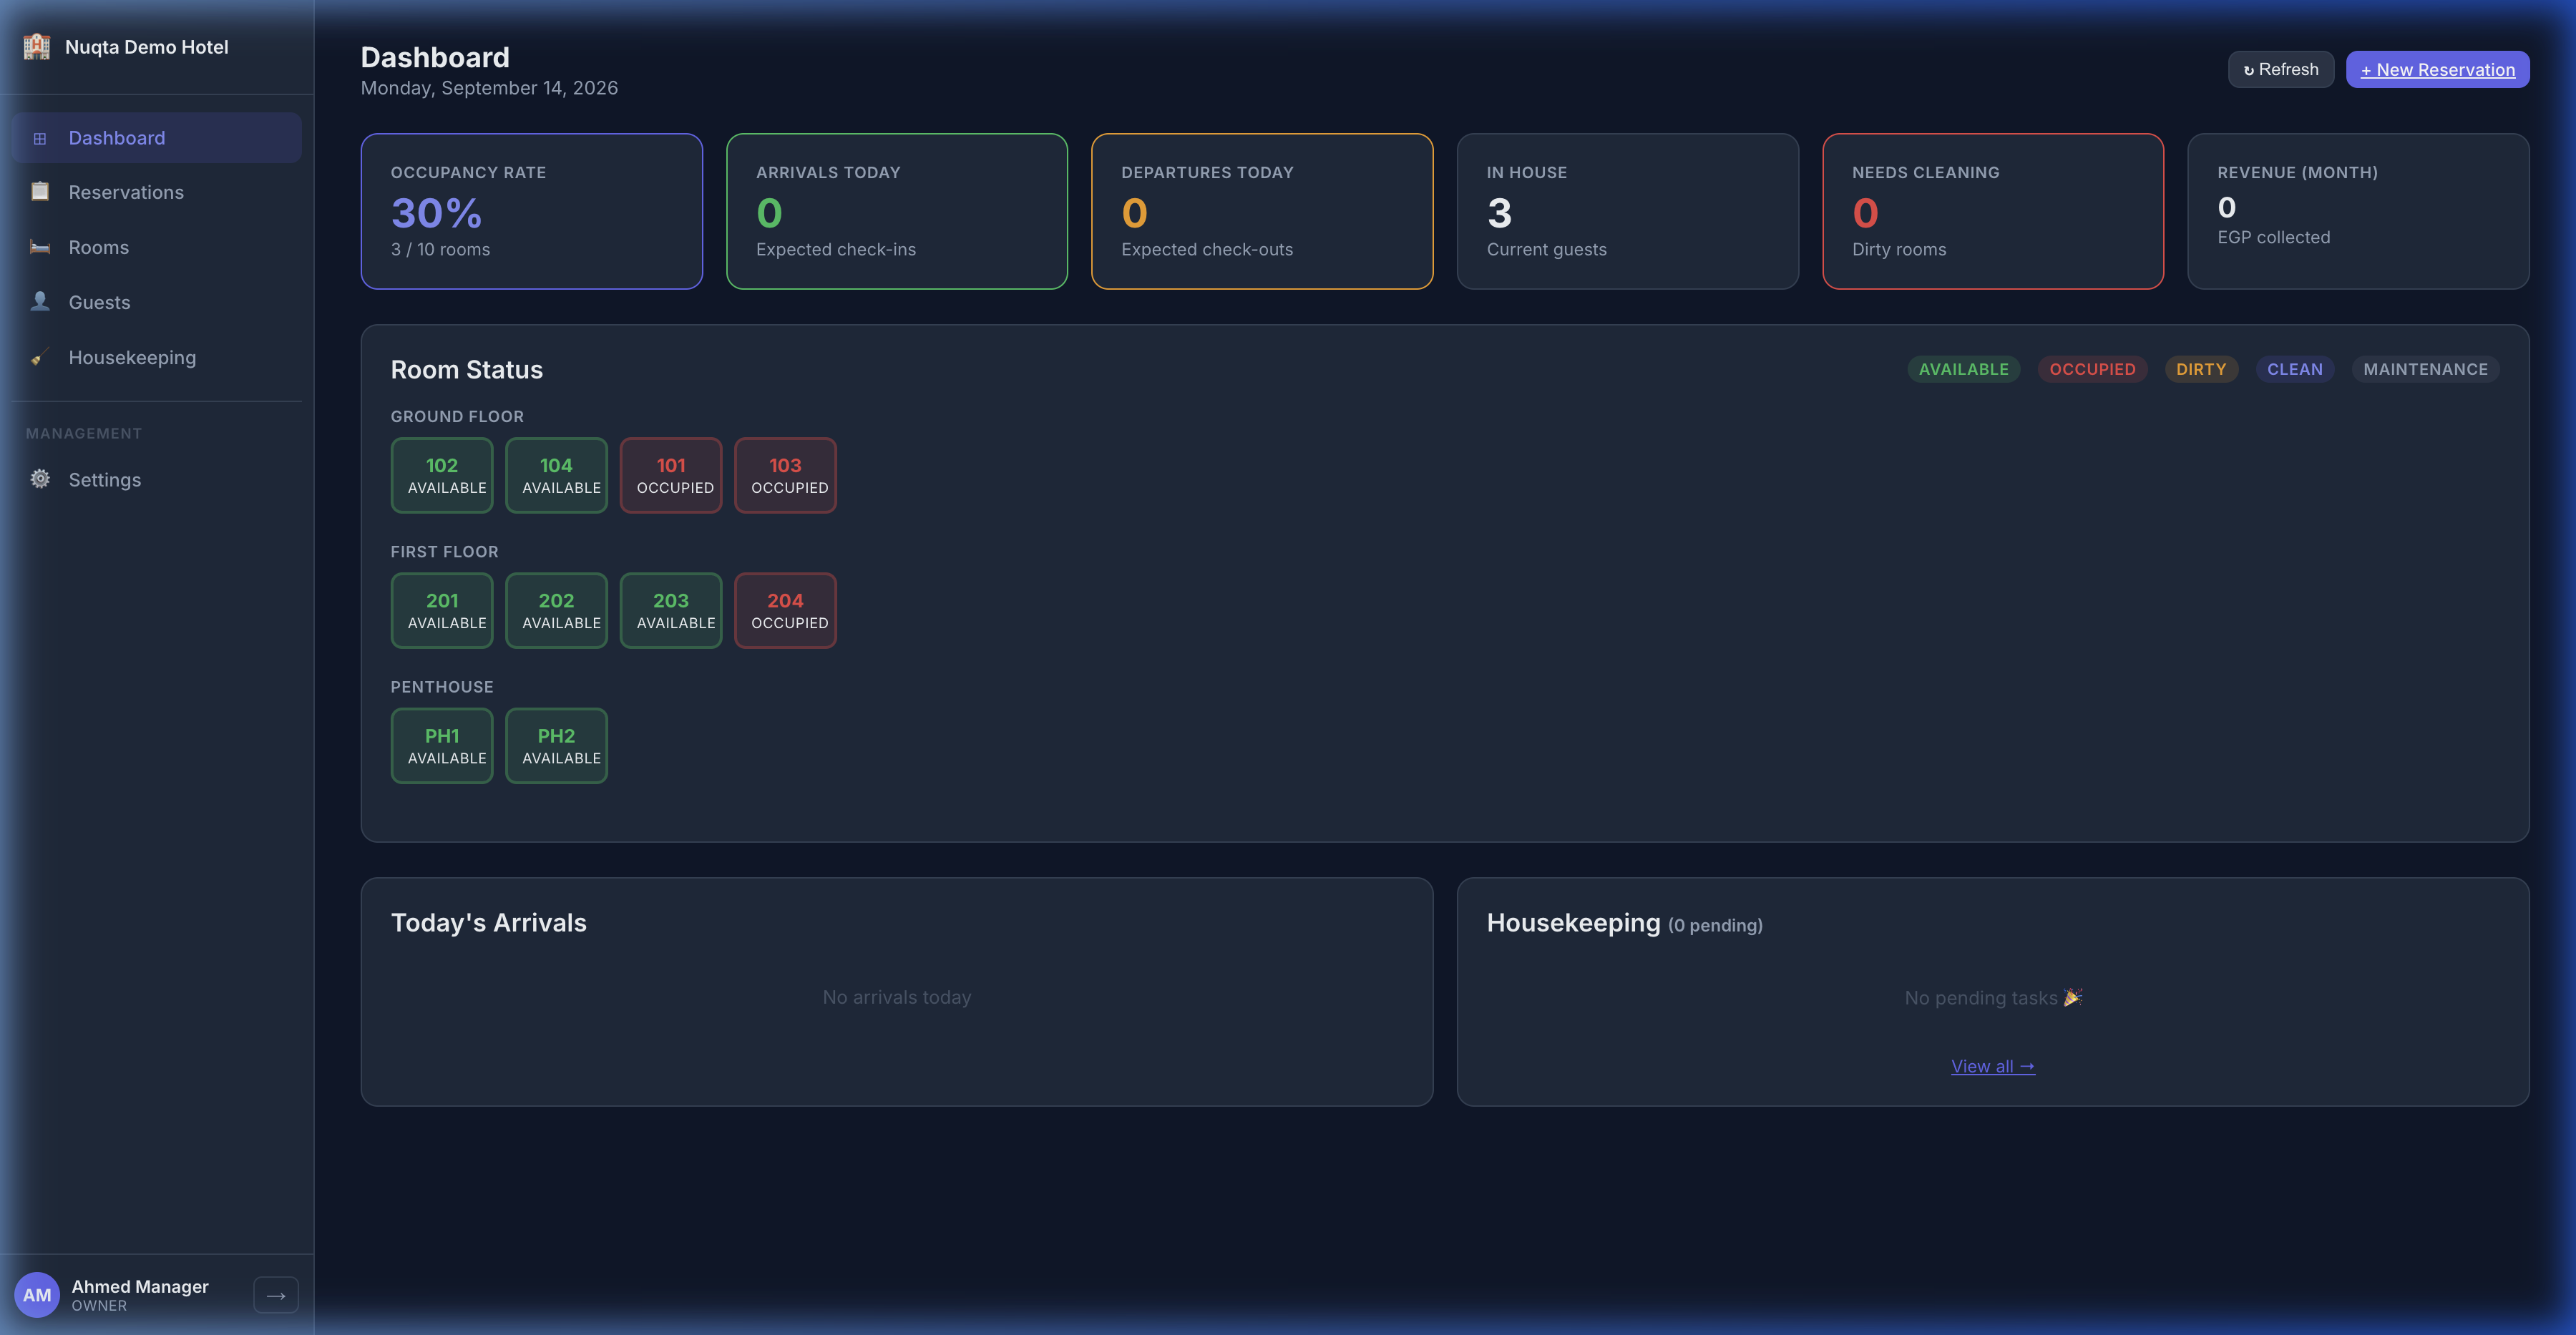This screenshot has width=2576, height=1335.
Task: Select room 102 tile
Action: tap(442, 475)
